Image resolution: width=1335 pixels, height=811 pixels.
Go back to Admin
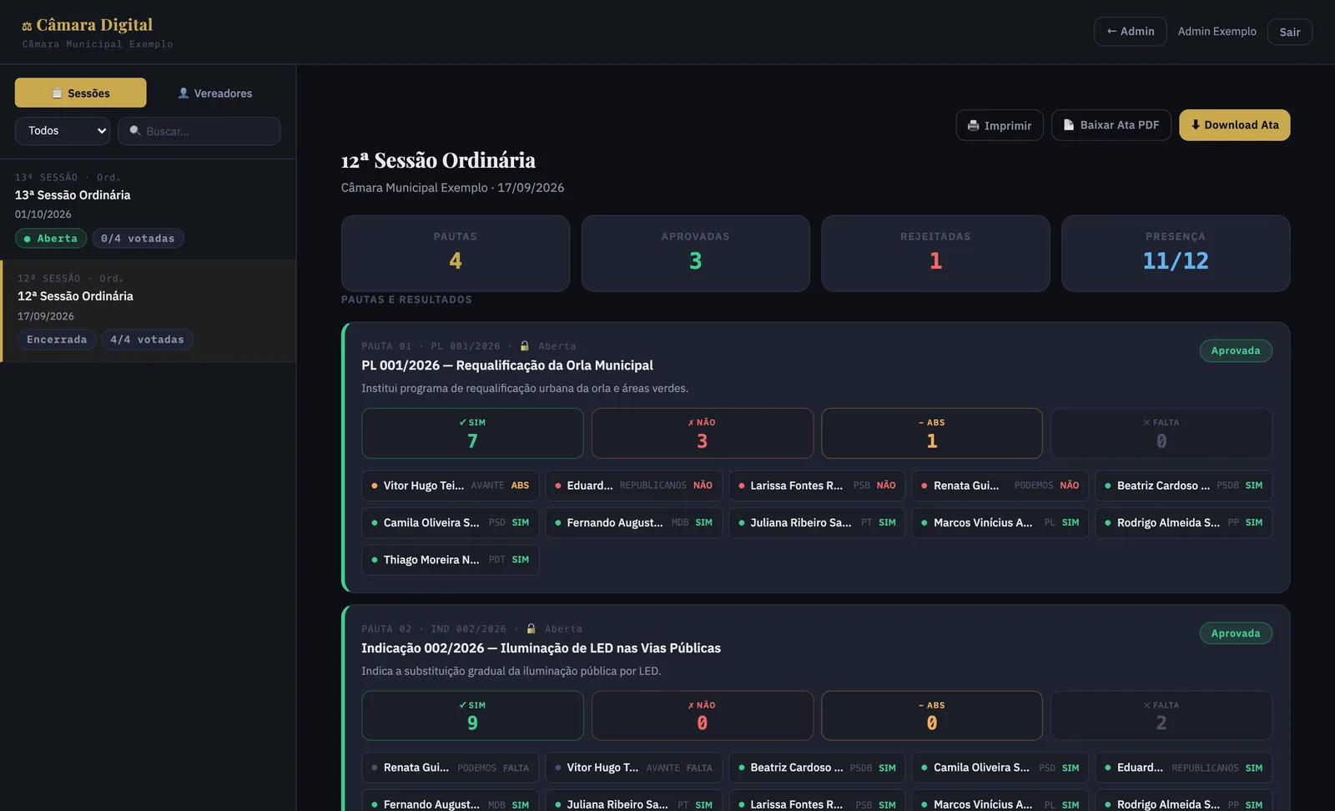[x=1130, y=32]
